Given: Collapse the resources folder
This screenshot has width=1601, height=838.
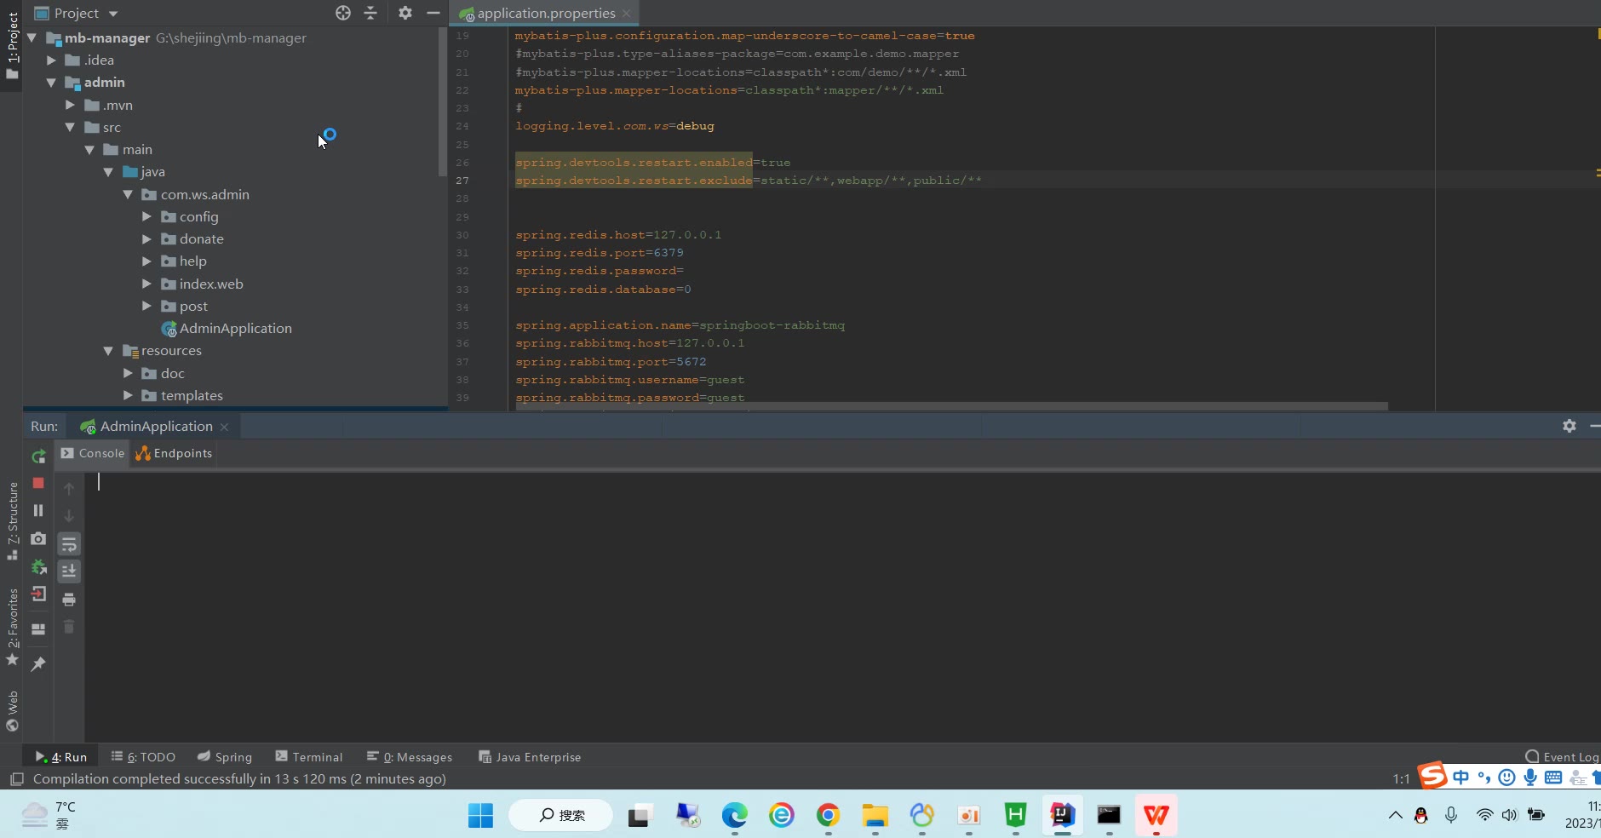Looking at the screenshot, I should coord(108,351).
